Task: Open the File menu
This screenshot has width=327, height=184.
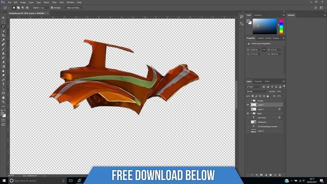Action: click(9, 2)
